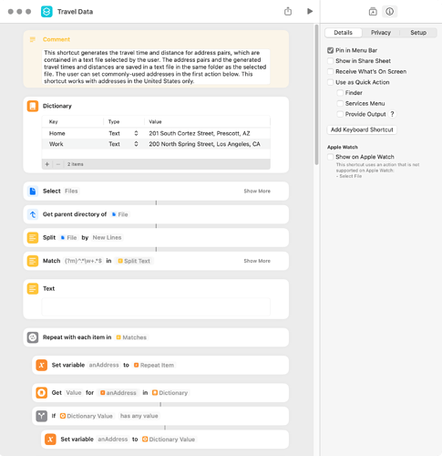442x456 pixels.
Task: Check the Services Menu option
Action: pos(340,104)
